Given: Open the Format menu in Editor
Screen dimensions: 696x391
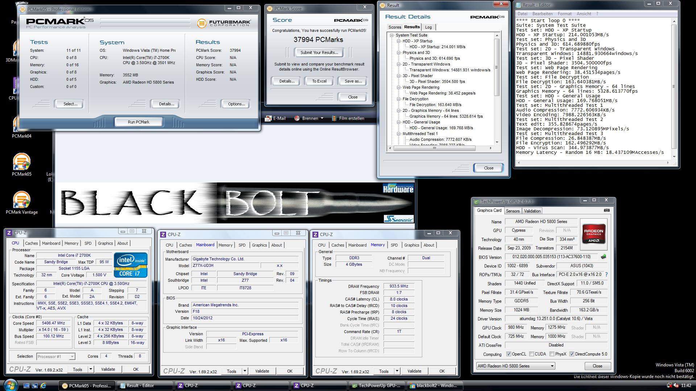Looking at the screenshot, I should point(564,14).
